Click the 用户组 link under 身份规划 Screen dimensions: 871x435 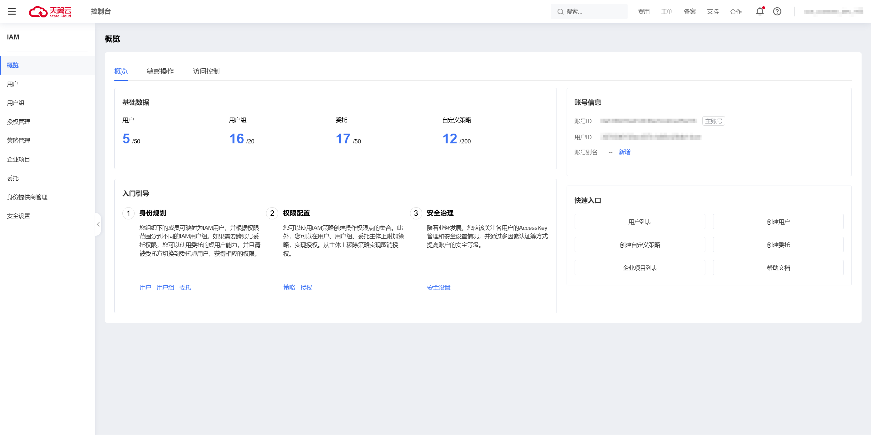[x=165, y=287]
